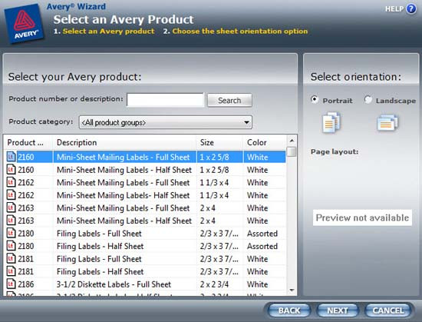Screen dimensions: 422x322
Task: Click the landscape page layout icon
Action: click(x=387, y=123)
